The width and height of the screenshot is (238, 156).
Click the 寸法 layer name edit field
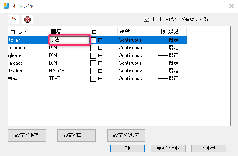point(69,40)
